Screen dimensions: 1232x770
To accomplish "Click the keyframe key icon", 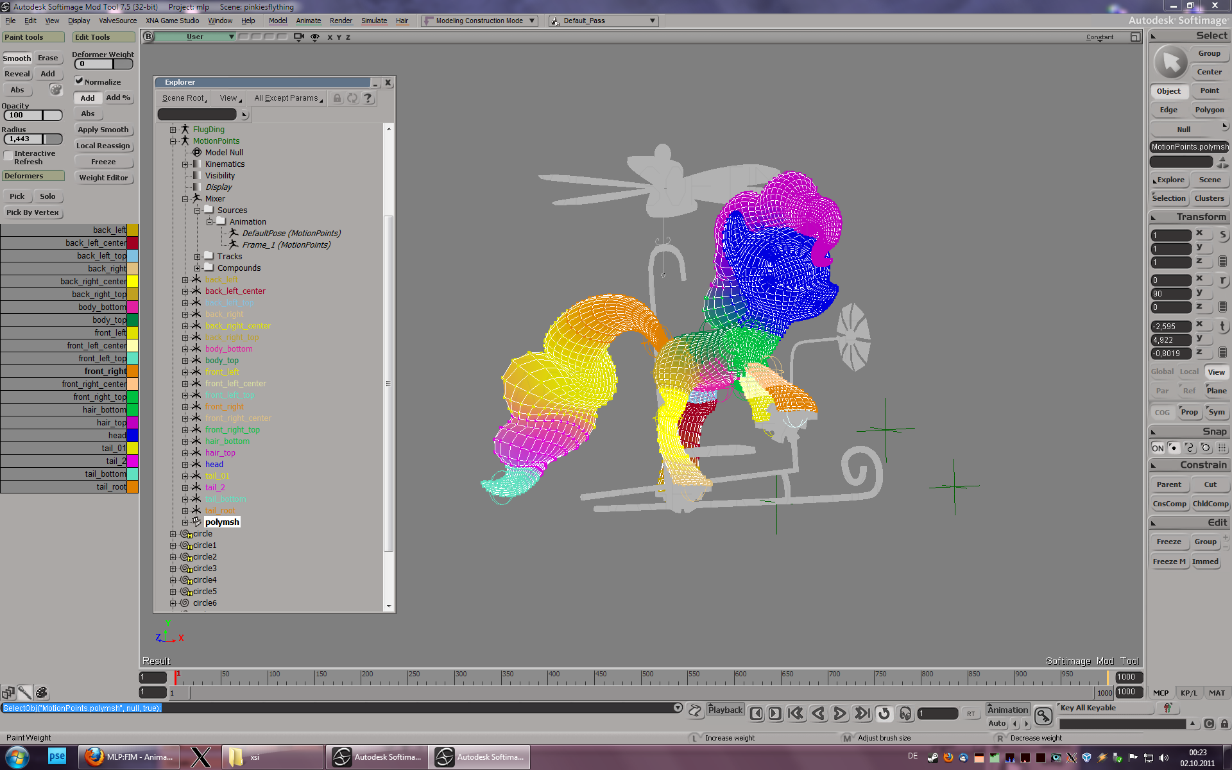I will [x=1043, y=715].
